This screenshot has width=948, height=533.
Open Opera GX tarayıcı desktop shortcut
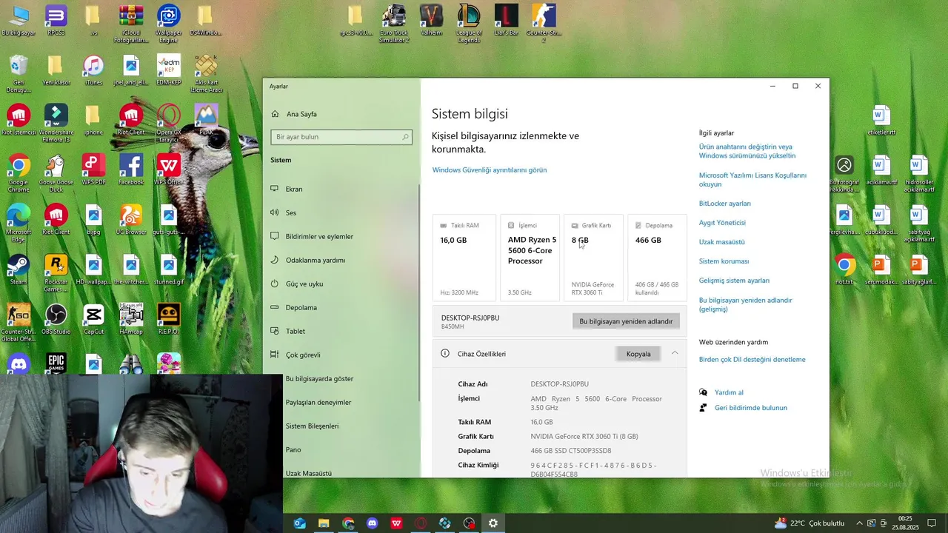point(169,123)
